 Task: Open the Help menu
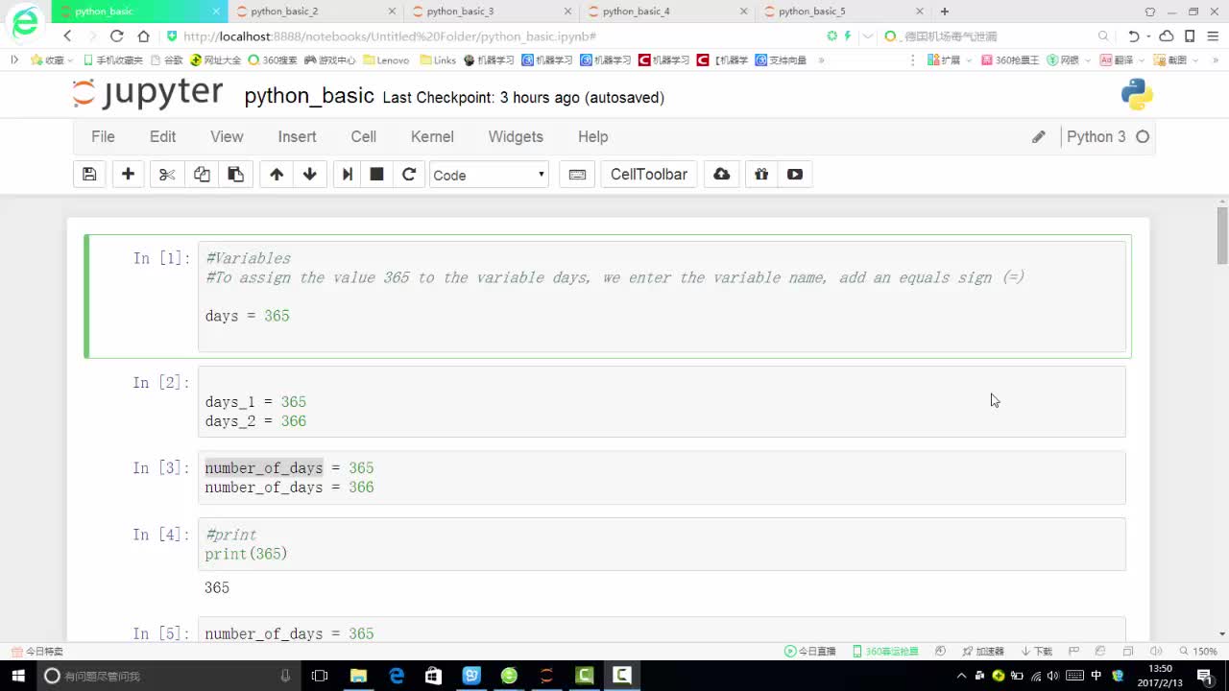592,136
